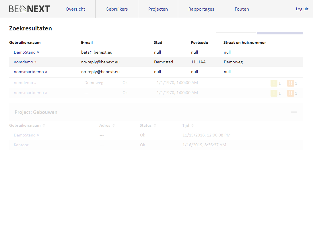This screenshot has height=244, width=313.
Task: Open the Fouten navigation item
Action: point(242,9)
